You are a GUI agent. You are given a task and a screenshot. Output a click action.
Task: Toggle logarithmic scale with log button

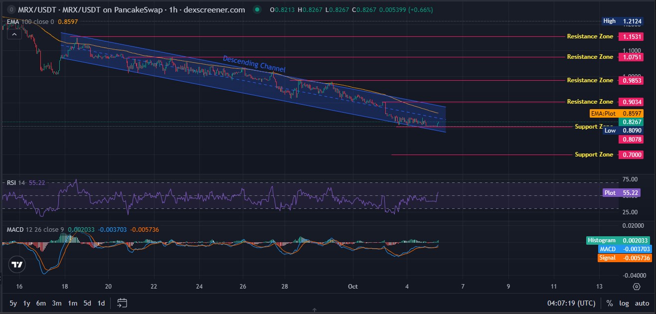tap(624, 303)
